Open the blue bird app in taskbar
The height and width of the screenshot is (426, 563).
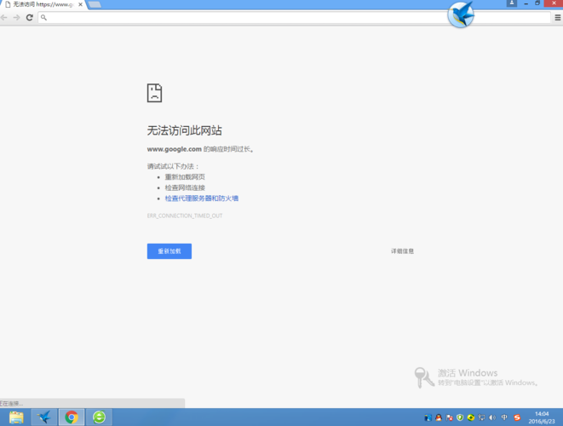click(44, 417)
